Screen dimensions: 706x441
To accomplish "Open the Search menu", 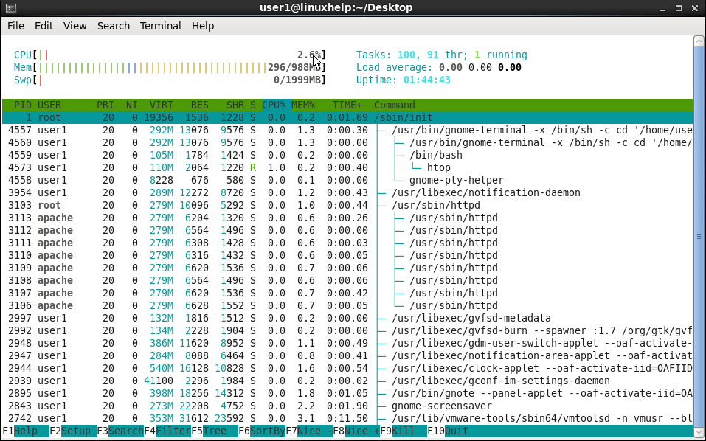I will point(114,26).
